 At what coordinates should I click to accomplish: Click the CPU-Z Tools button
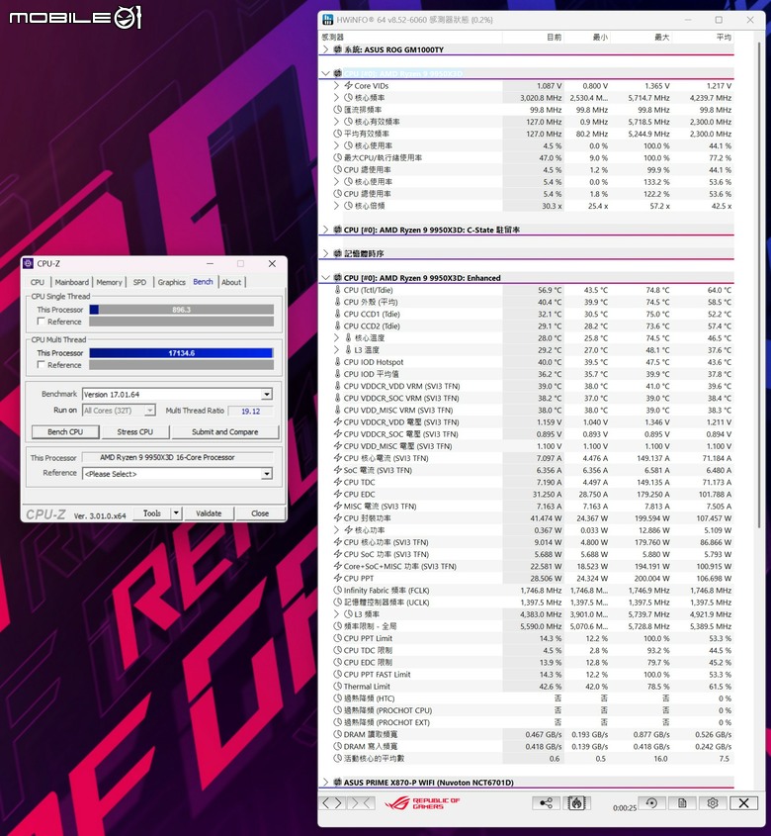pyautogui.click(x=151, y=512)
